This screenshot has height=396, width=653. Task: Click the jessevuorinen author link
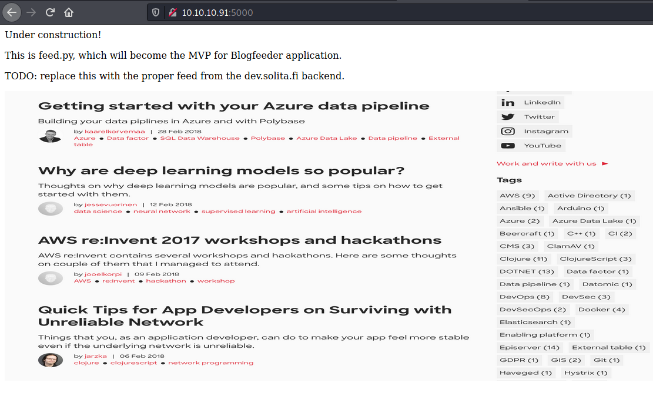point(110,204)
